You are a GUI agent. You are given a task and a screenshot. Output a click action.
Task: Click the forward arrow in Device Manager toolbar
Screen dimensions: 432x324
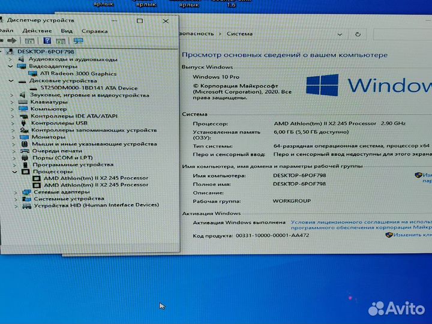coord(11,41)
